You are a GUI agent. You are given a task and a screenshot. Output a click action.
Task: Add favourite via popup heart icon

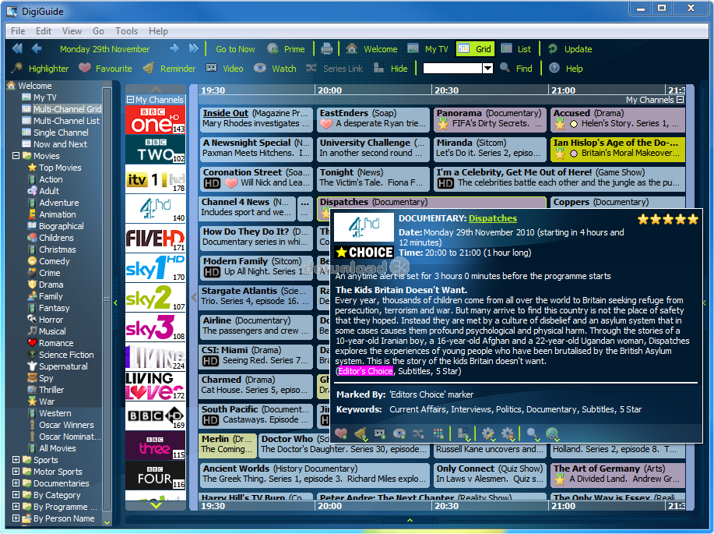point(341,433)
